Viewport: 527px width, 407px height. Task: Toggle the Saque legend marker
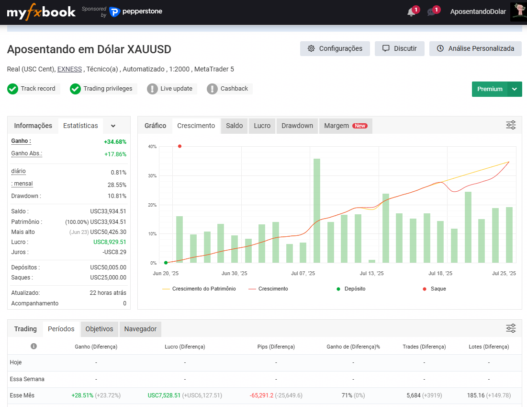pyautogui.click(x=434, y=289)
